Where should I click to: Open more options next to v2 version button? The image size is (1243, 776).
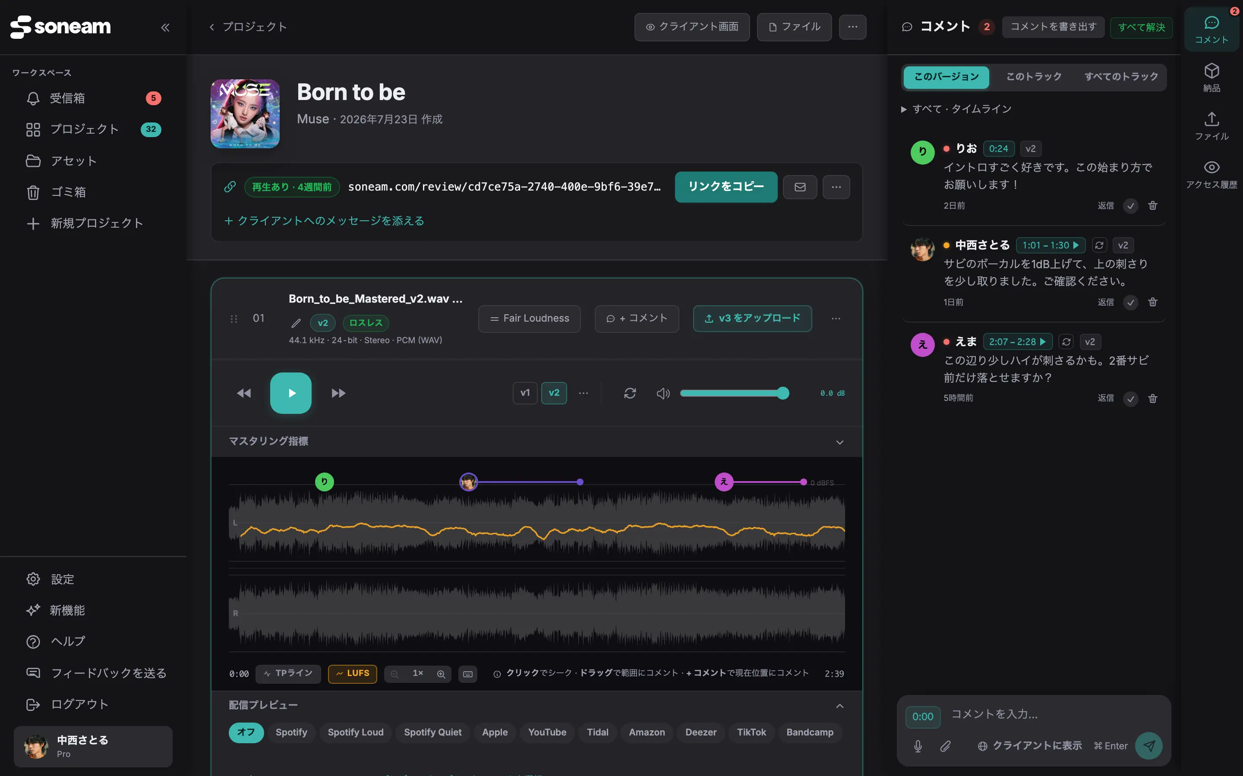(584, 393)
